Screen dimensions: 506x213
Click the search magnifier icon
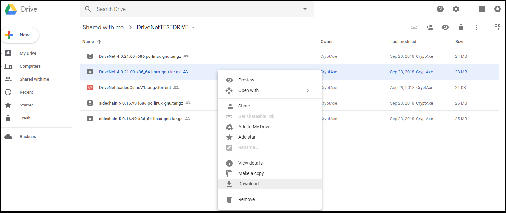[x=88, y=9]
